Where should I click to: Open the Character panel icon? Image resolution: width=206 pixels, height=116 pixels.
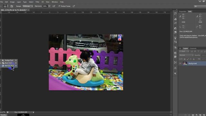[x=175, y=68]
